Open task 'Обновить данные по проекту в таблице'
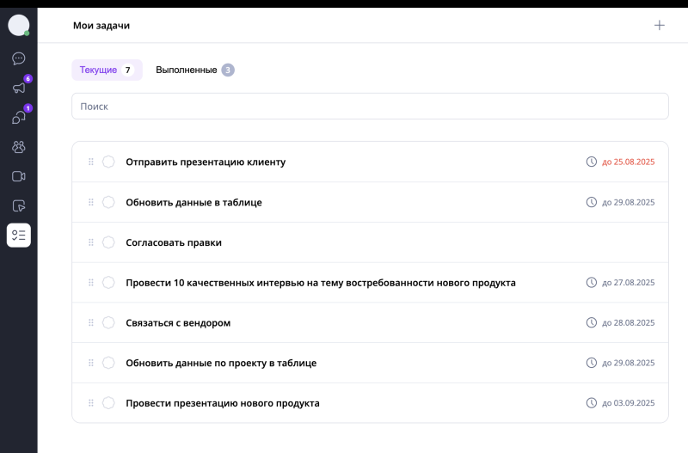This screenshot has height=453, width=688. click(221, 363)
